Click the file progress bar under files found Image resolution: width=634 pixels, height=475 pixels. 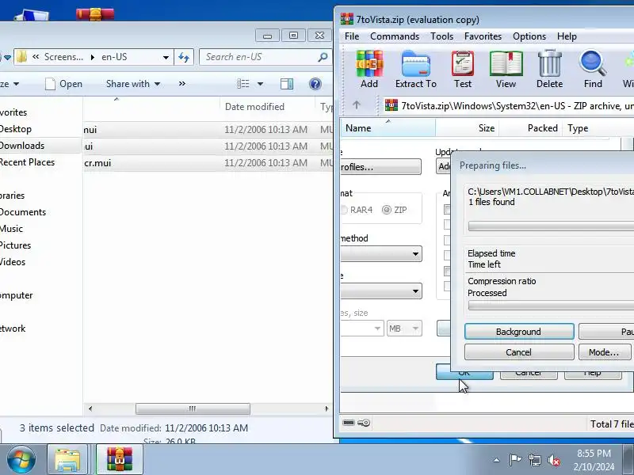pyautogui.click(x=551, y=226)
